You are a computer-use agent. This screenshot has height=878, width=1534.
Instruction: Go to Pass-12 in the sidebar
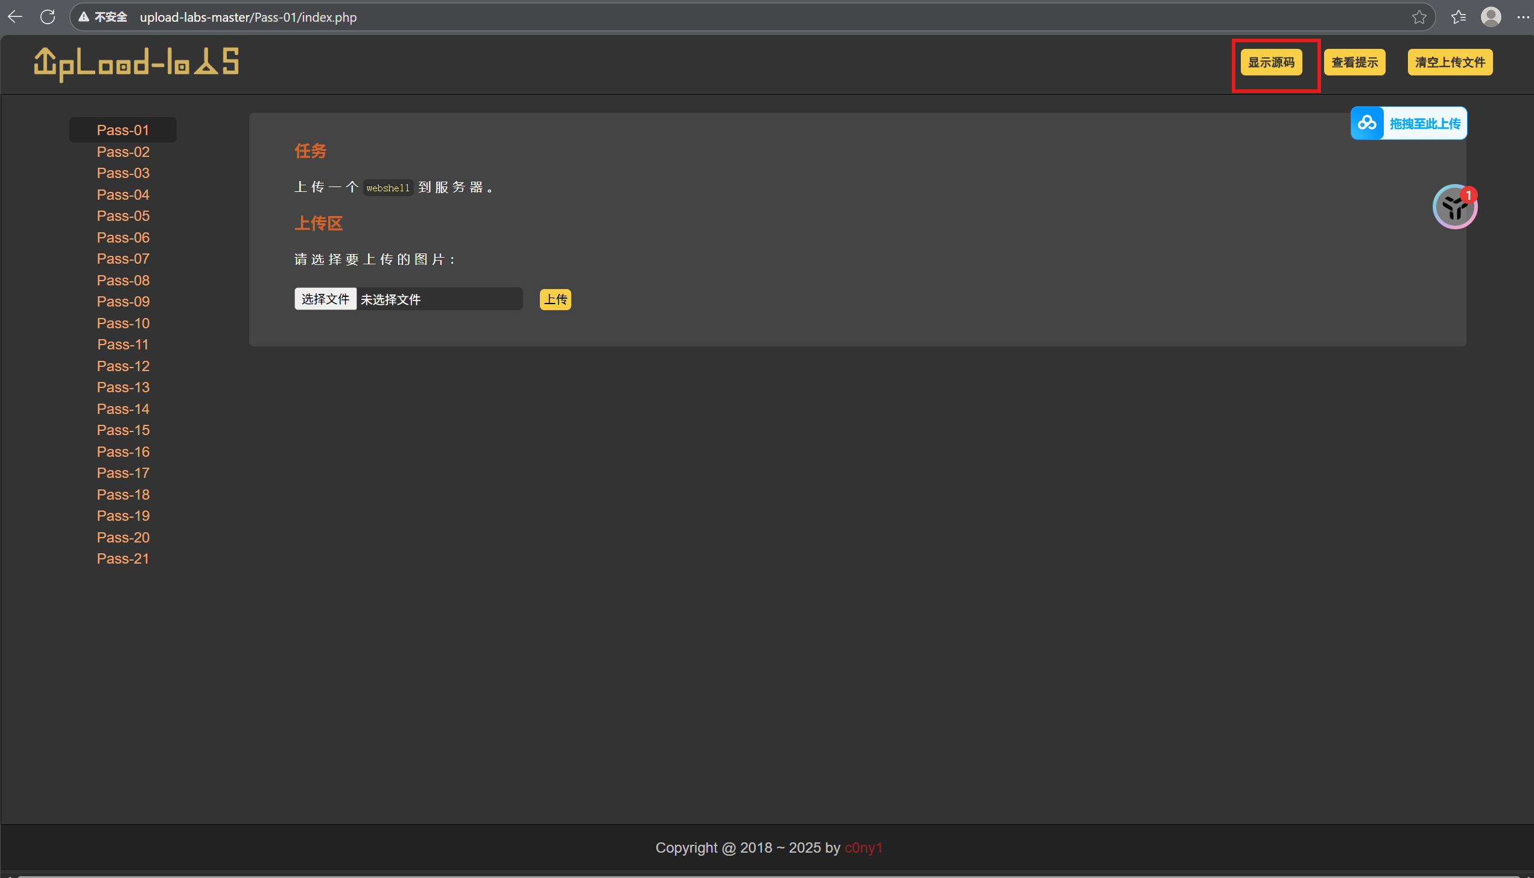point(122,366)
